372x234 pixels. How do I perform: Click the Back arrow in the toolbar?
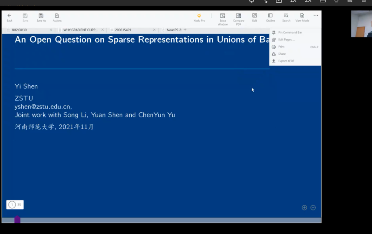click(9, 16)
